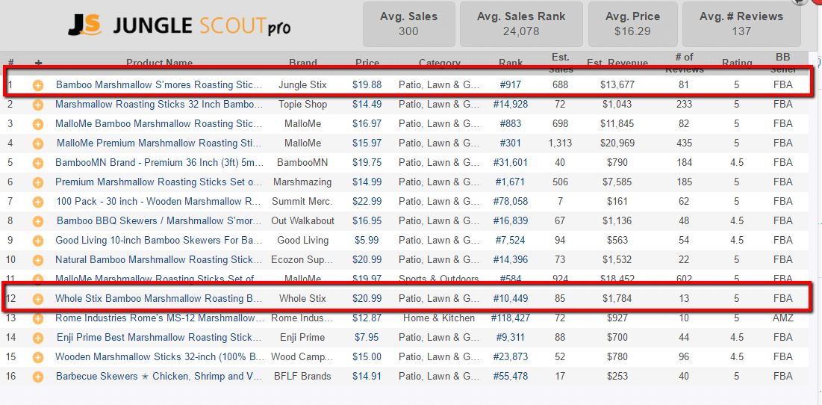This screenshot has width=822, height=405.
Task: Click plus icon for BFLF Brands row
Action: pyautogui.click(x=38, y=377)
